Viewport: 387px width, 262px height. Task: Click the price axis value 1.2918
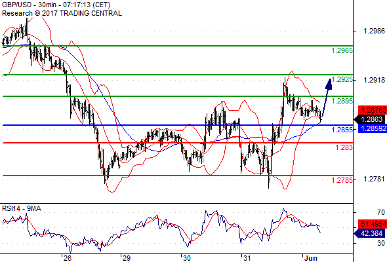coord(374,80)
